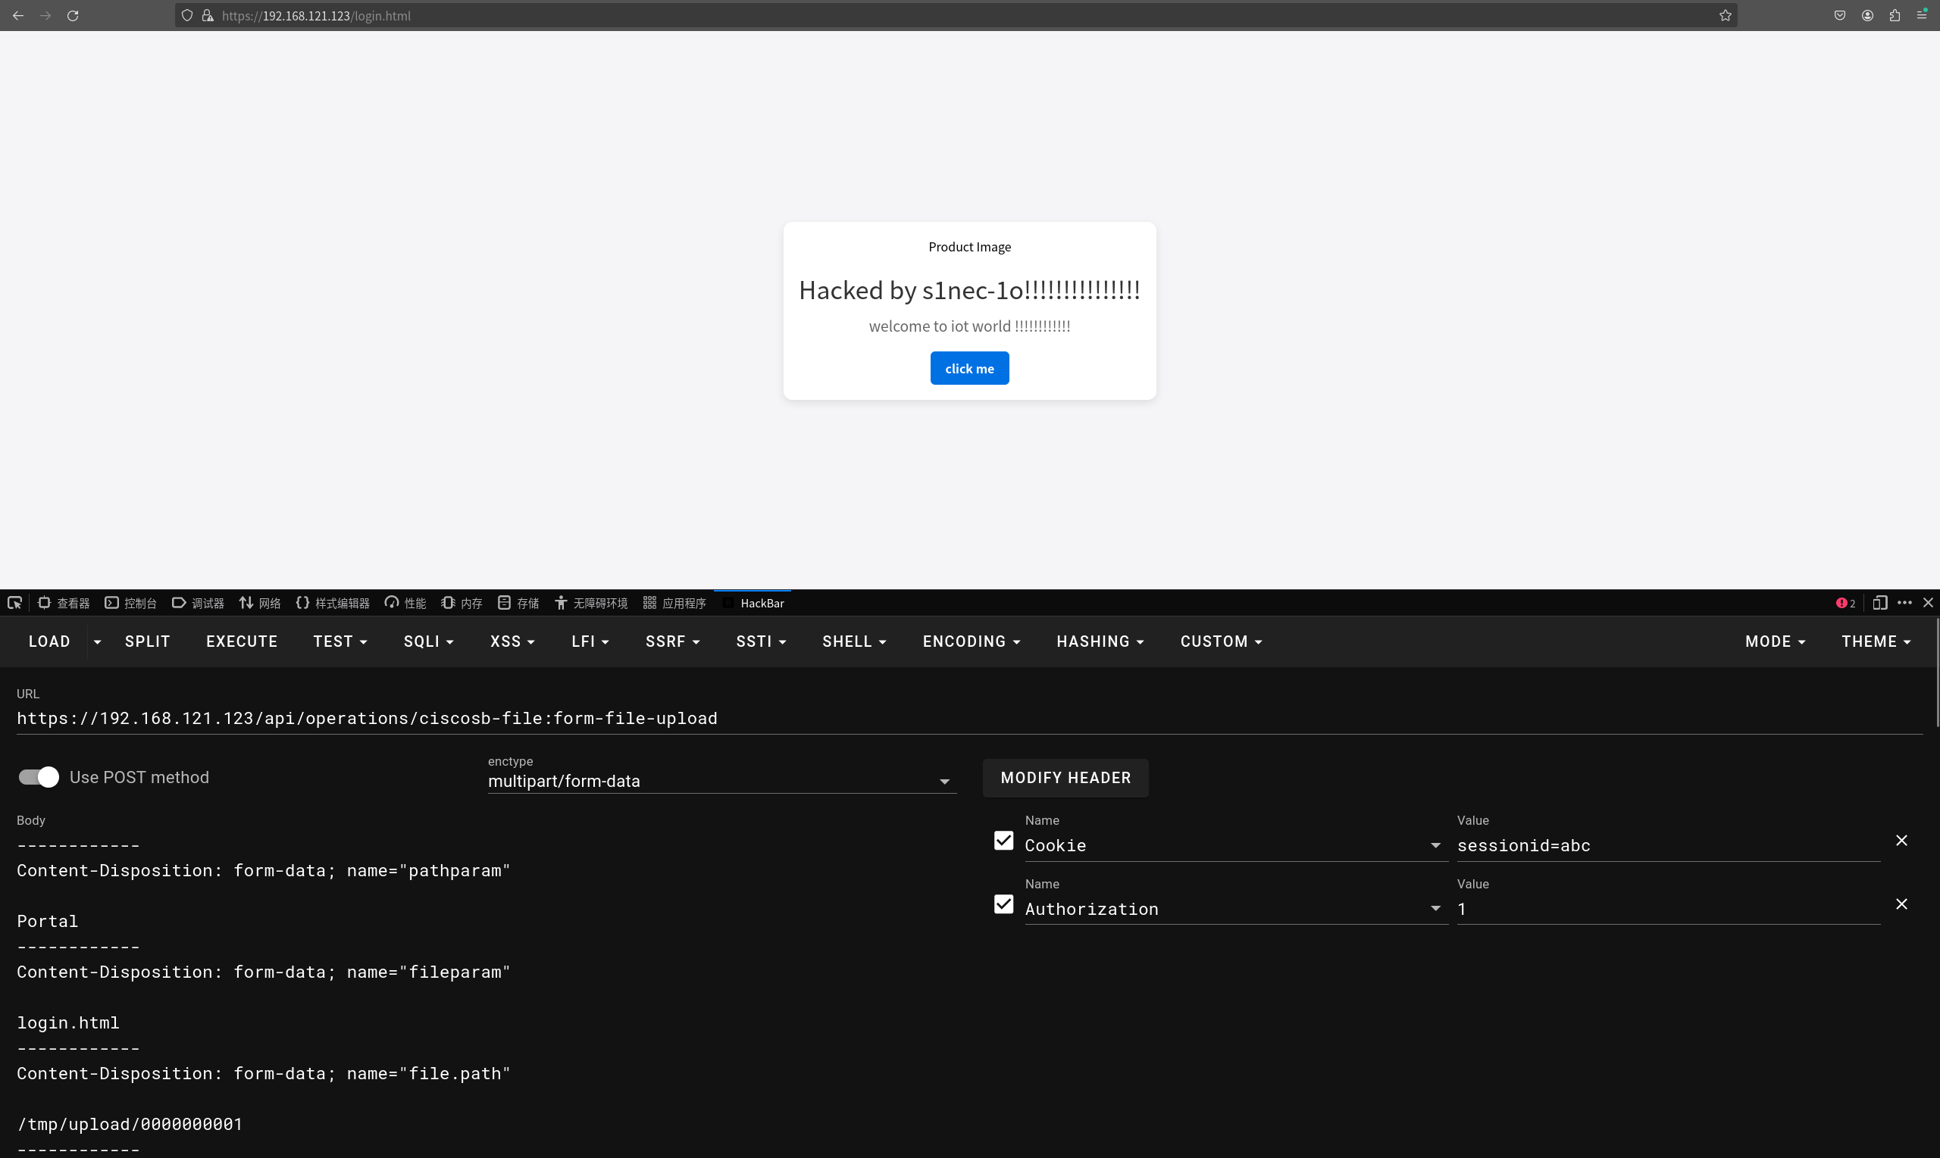The image size is (1940, 1158).
Task: Click the HackBar URL input field
Action: 968,718
